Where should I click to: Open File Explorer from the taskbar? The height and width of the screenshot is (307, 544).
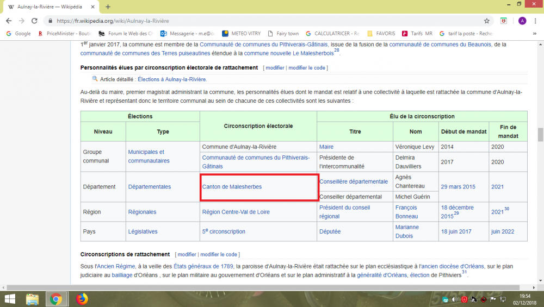(x=32, y=299)
